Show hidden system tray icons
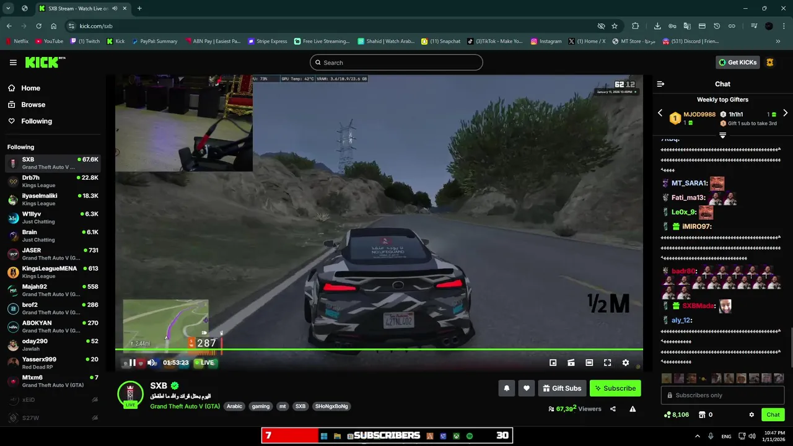The image size is (793, 446). pos(698,436)
